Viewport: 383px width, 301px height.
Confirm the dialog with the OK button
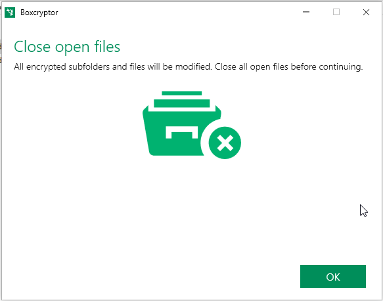tap(333, 276)
